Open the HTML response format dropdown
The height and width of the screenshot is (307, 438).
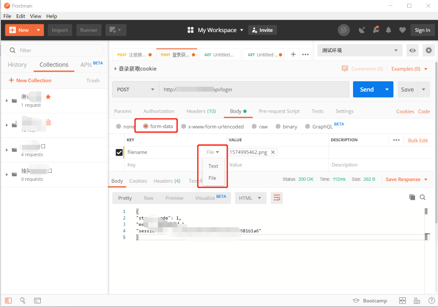click(x=250, y=198)
